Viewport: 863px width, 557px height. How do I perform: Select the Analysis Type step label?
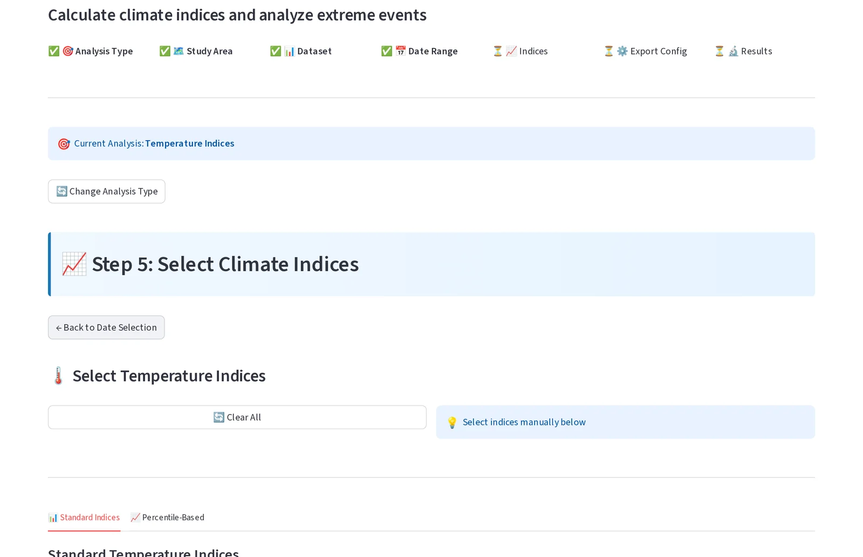[104, 51]
